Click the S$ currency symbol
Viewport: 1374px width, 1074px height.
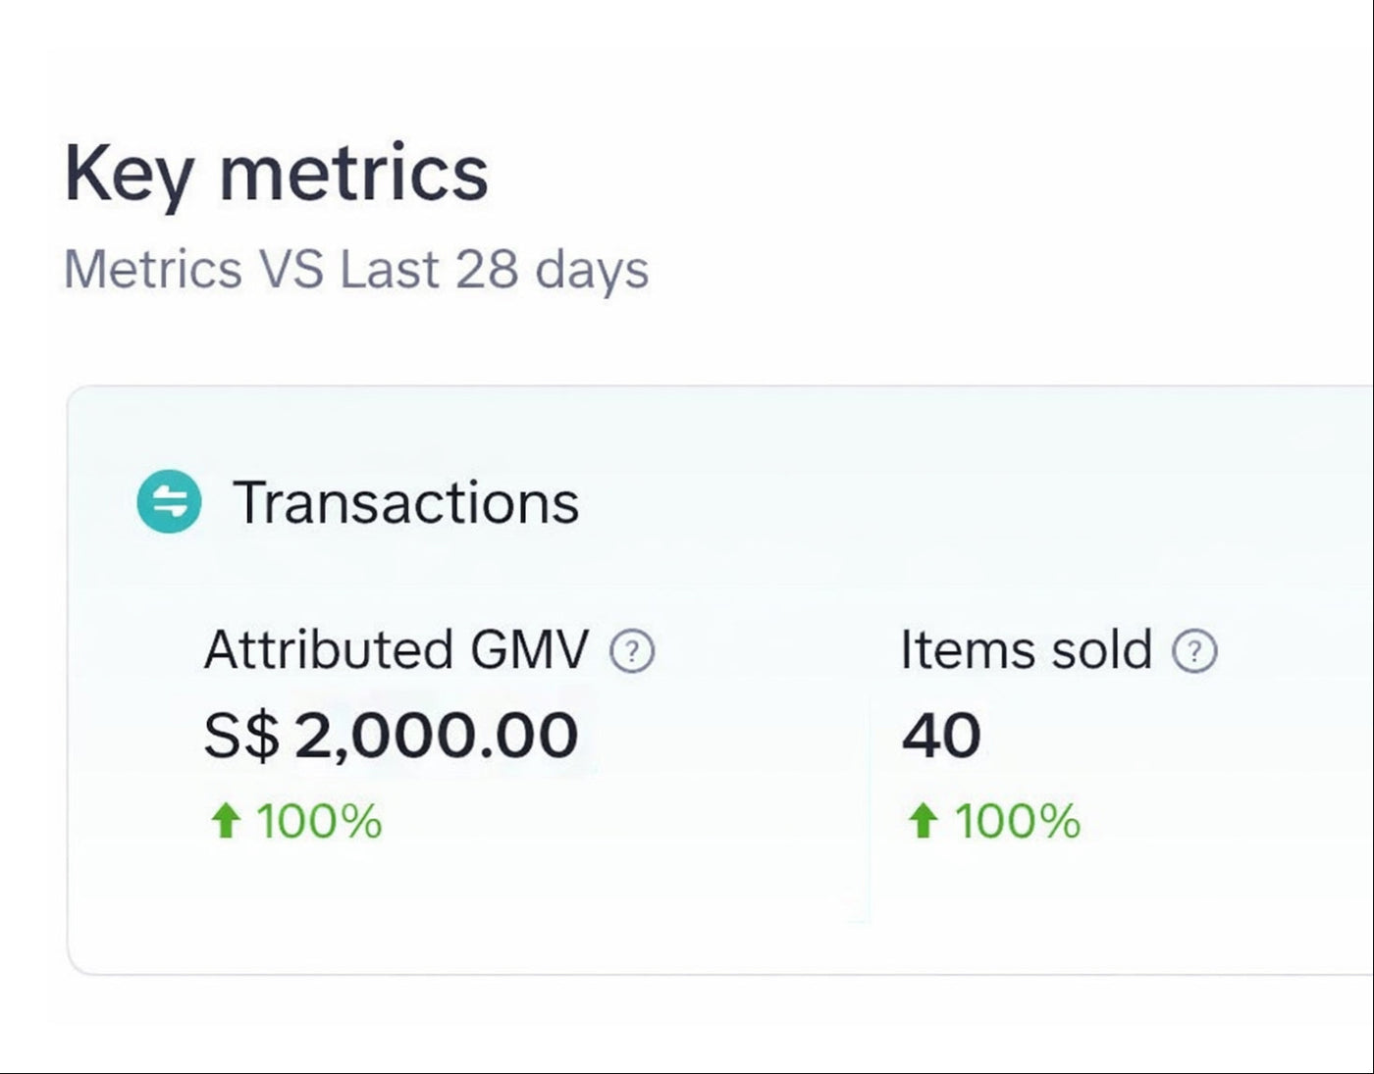click(241, 736)
